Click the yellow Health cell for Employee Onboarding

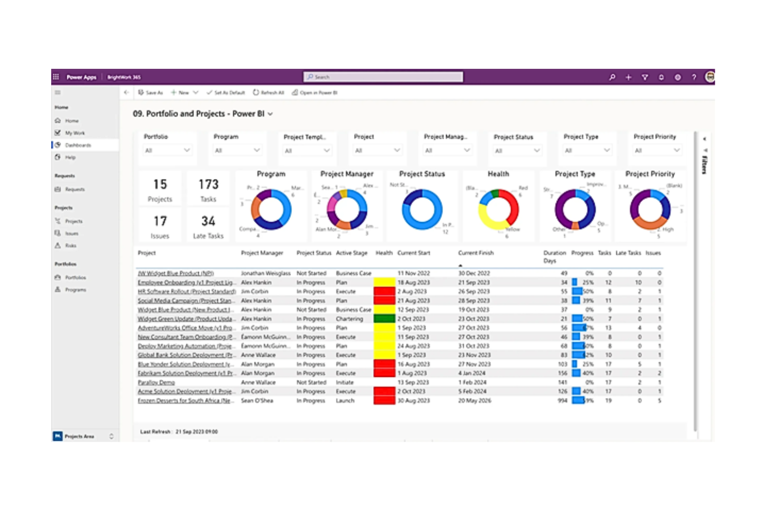(x=384, y=283)
